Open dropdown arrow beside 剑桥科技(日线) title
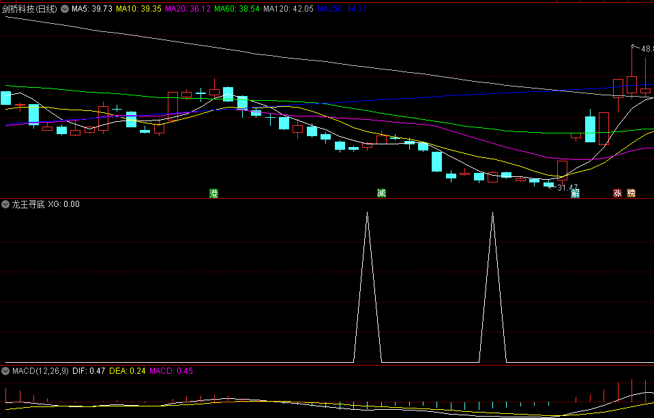 pyautogui.click(x=65, y=9)
